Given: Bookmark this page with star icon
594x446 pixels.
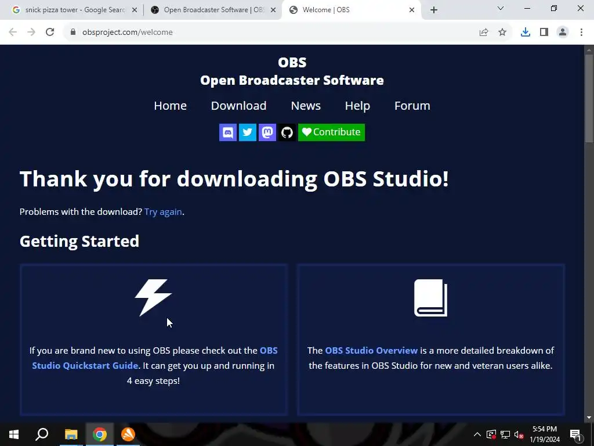Looking at the screenshot, I should [502, 33].
